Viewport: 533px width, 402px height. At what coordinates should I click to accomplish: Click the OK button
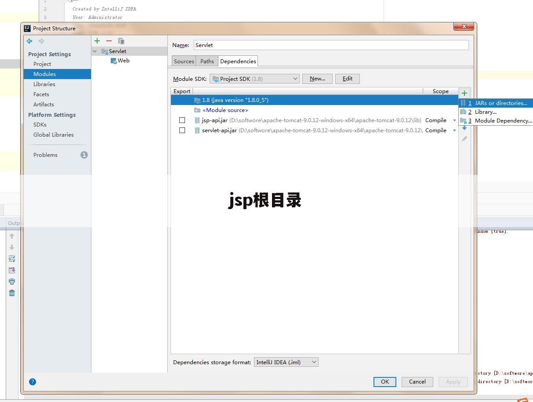click(x=385, y=382)
